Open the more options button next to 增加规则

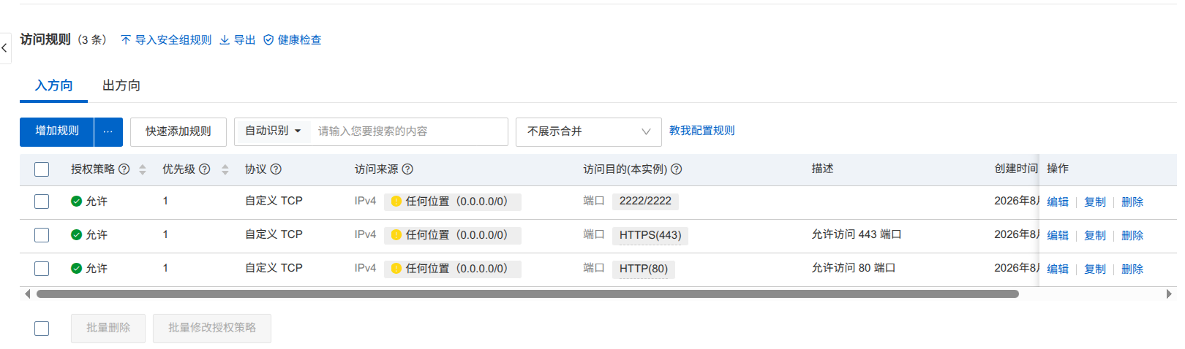tap(108, 132)
